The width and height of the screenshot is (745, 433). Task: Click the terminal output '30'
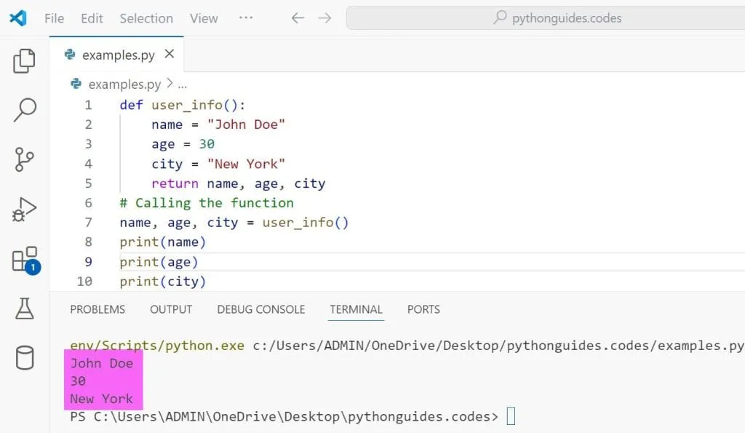tap(78, 381)
